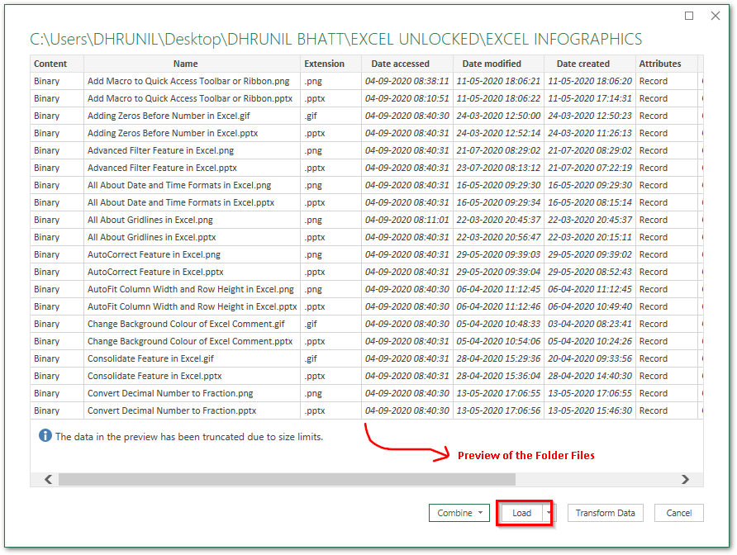The image size is (737, 555).
Task: Click date modified '05-04-2020 10:54:06'
Action: 498,341
